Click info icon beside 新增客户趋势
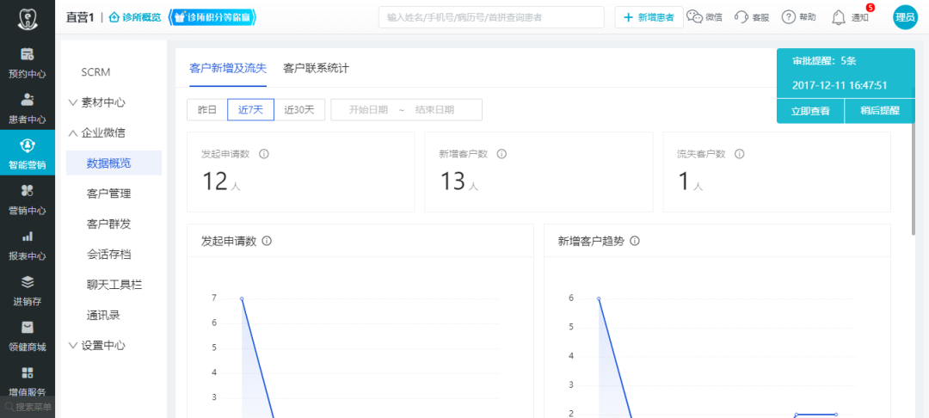Viewport: 929px width, 418px height. click(x=635, y=241)
